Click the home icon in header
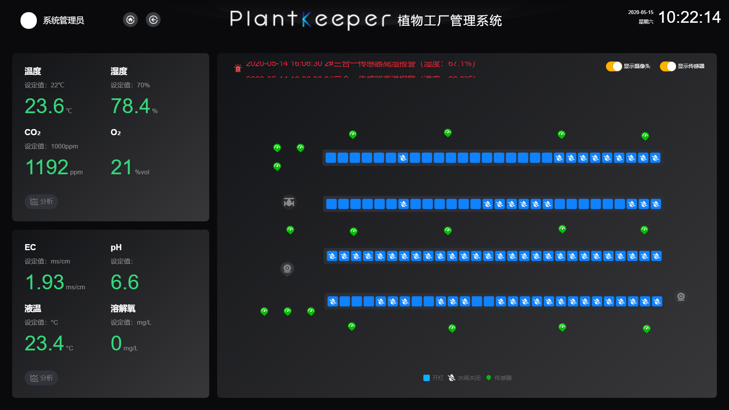The width and height of the screenshot is (729, 410). pos(130,20)
